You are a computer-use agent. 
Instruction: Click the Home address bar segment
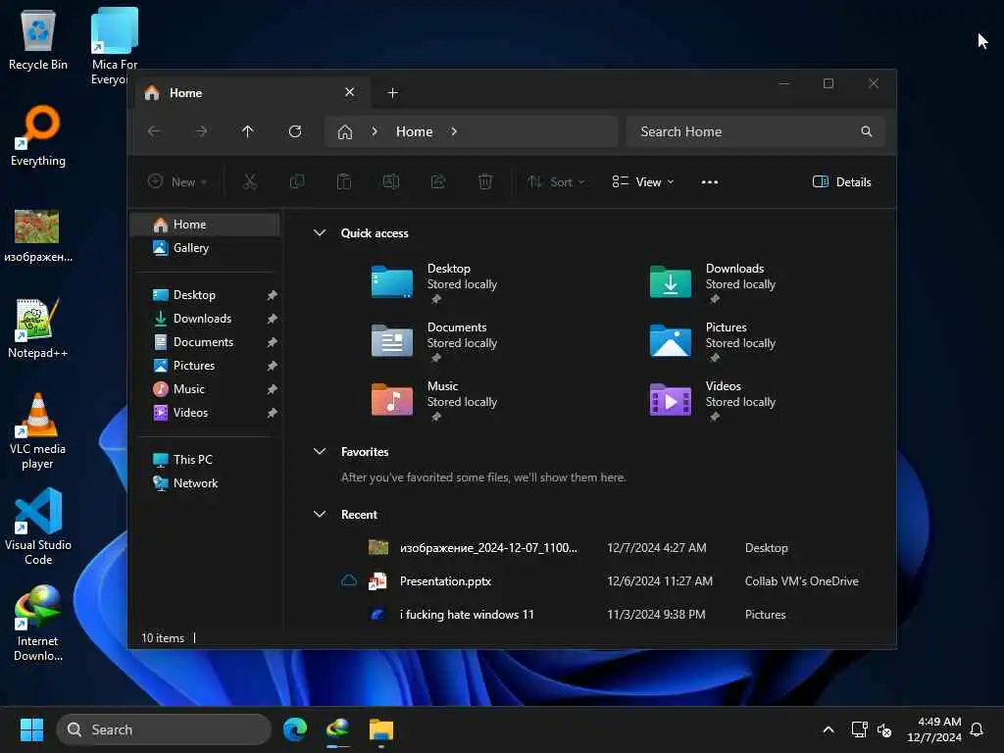[415, 131]
